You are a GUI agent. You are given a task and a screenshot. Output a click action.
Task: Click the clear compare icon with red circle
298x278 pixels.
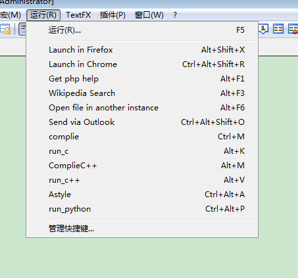click(x=293, y=29)
